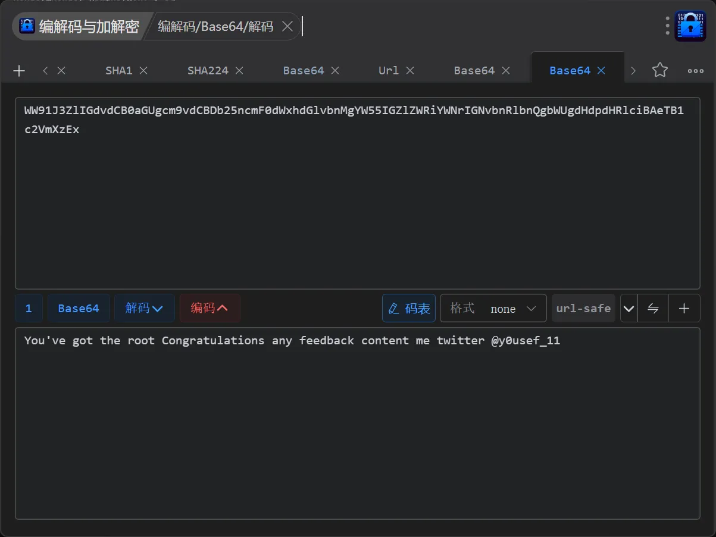Viewport: 716px width, 537px height.
Task: Click the plus icon to add new tab
Action: [19, 71]
